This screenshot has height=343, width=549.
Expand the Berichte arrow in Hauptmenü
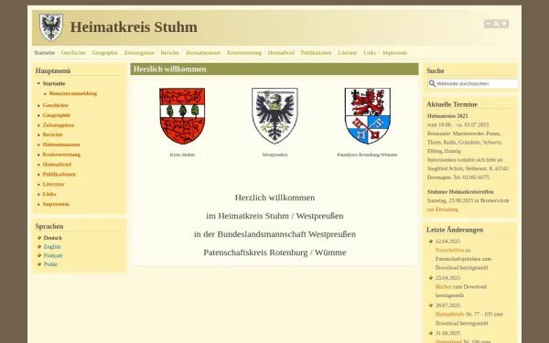coord(38,134)
